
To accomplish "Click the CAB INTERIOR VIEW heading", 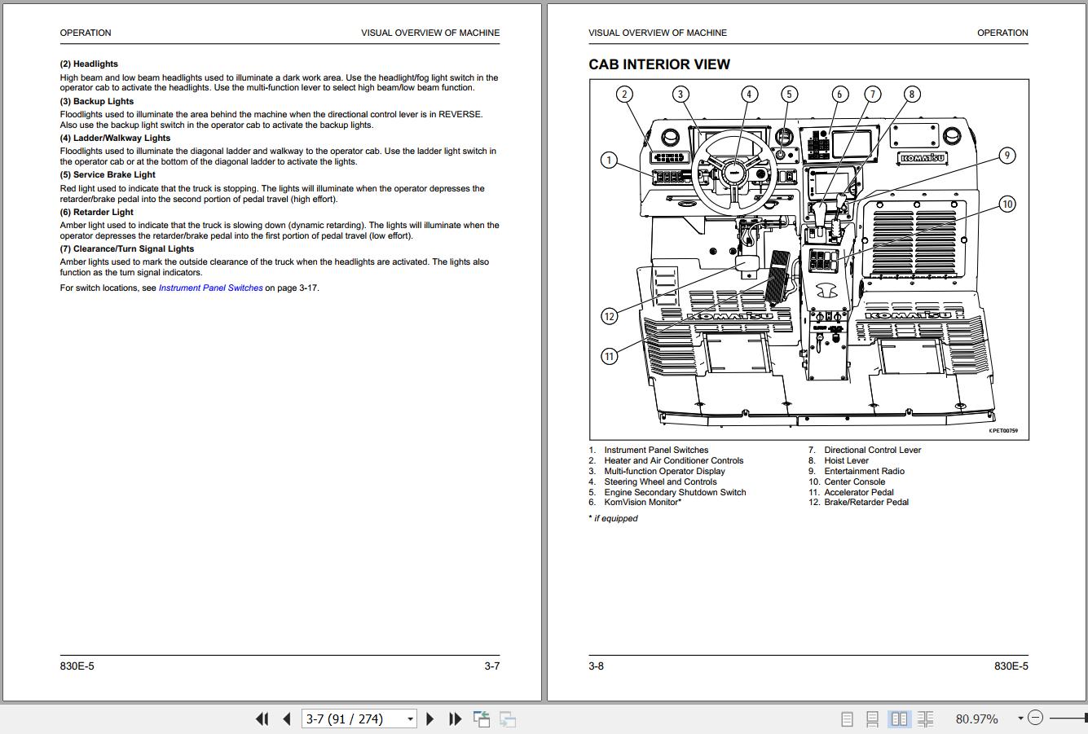I will pos(659,64).
